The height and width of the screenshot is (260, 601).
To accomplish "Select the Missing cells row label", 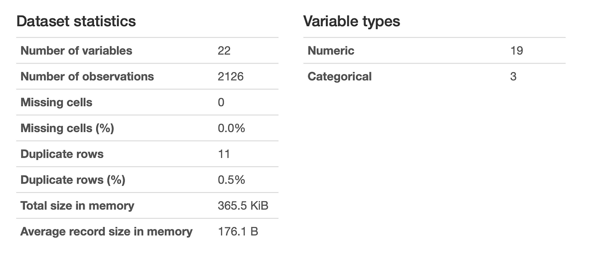I will coord(56,102).
